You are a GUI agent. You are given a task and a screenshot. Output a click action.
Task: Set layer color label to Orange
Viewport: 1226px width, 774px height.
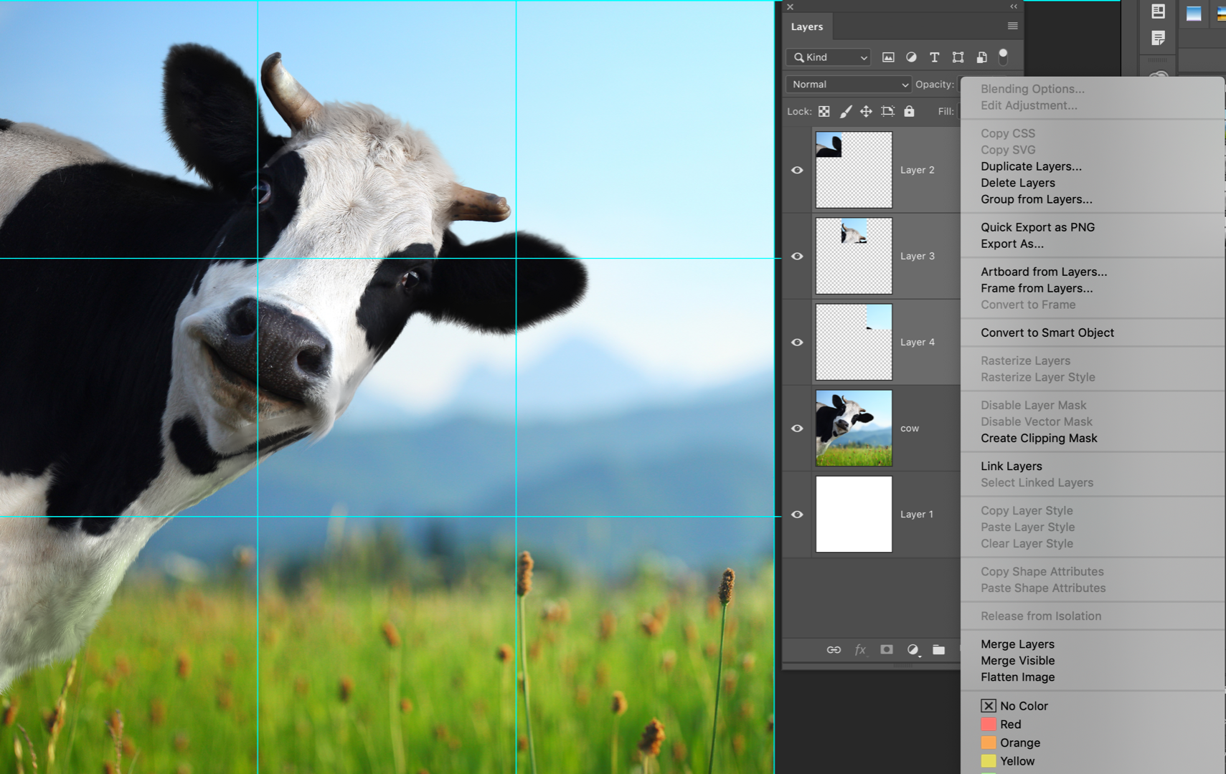pos(1011,743)
